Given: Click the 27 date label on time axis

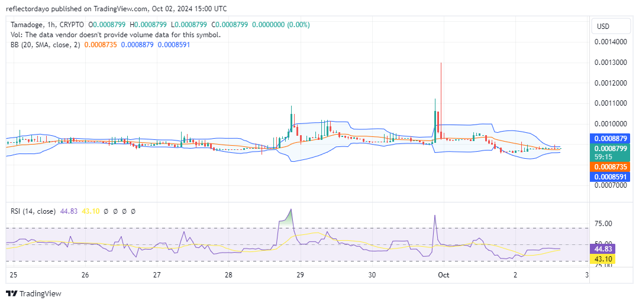Looking at the screenshot, I should click(x=157, y=274).
